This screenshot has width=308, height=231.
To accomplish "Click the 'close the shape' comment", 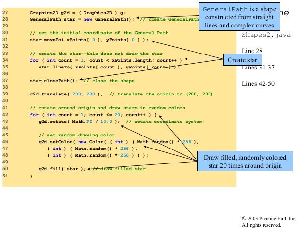I will coord(109,81).
